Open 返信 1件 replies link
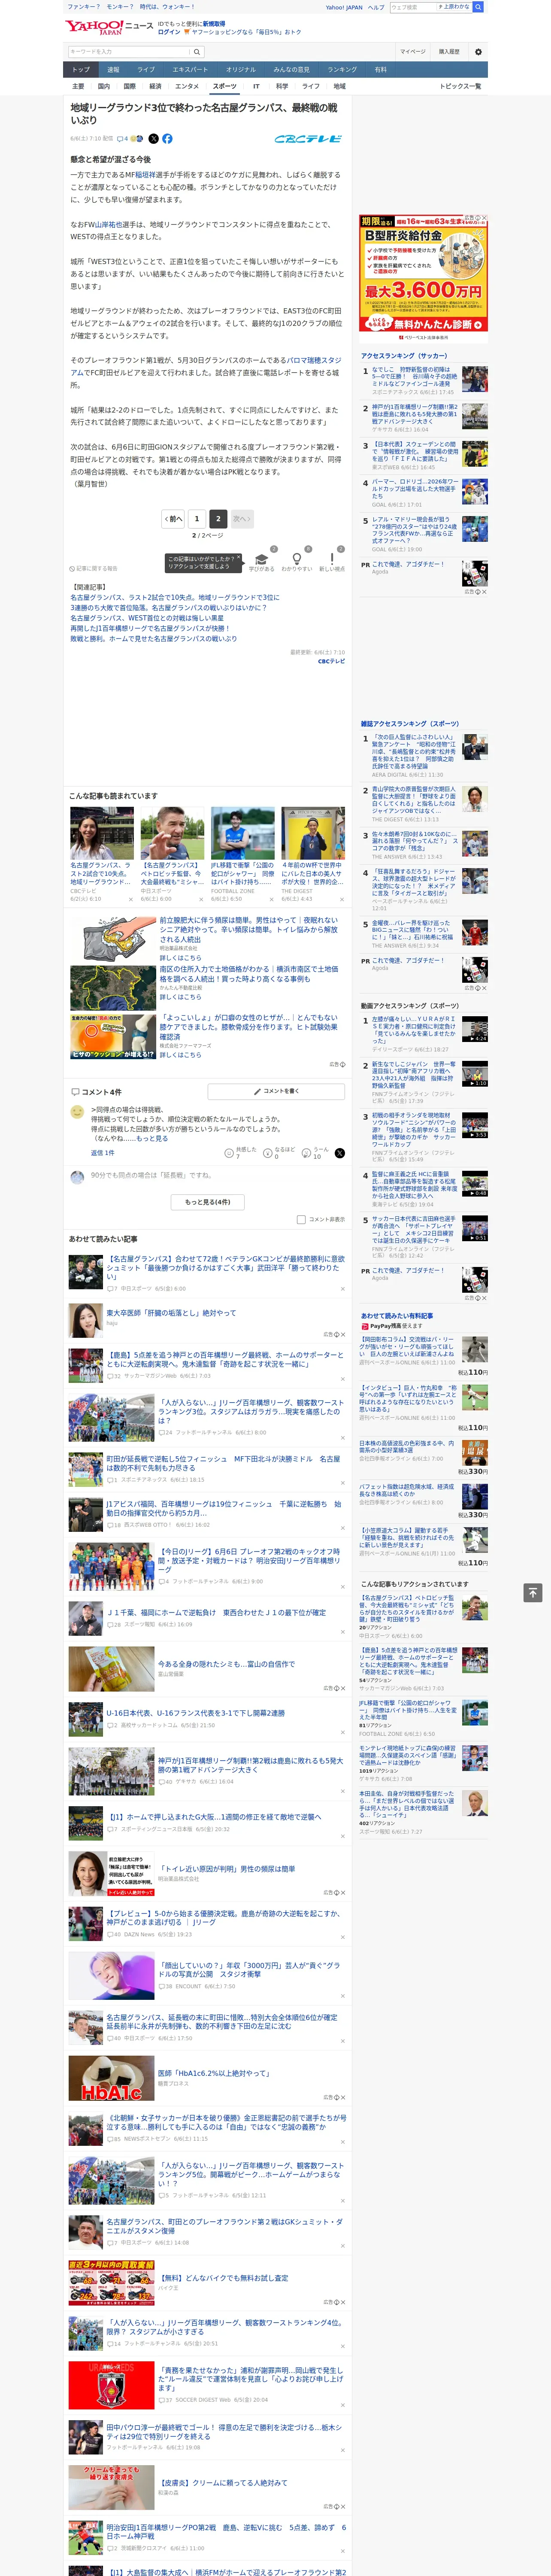The image size is (551, 2576). 103,1153
